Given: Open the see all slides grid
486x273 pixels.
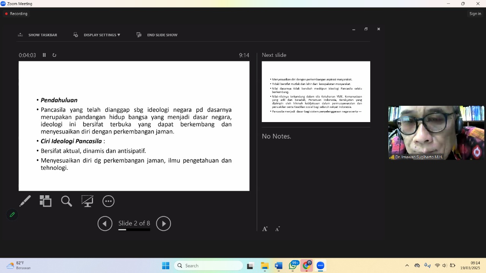Looking at the screenshot, I should tap(46, 201).
